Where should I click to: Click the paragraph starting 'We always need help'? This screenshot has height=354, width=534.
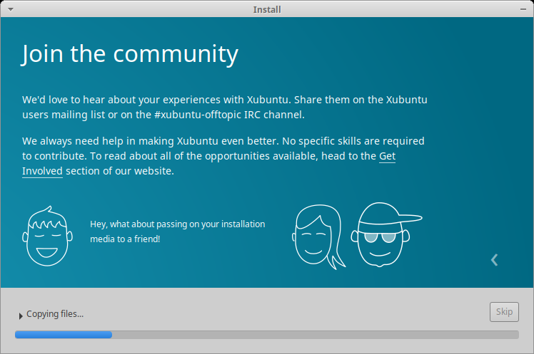pyautogui.click(x=223, y=156)
